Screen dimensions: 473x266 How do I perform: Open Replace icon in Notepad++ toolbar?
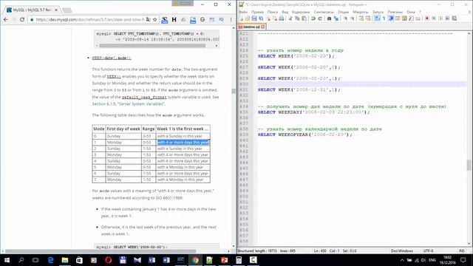click(336, 18)
